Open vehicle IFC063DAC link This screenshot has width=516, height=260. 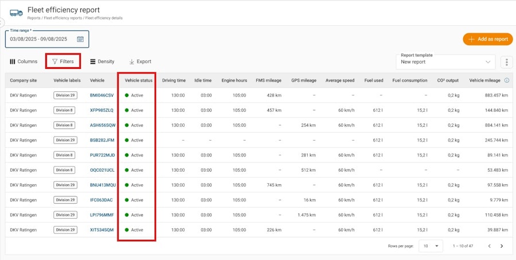101,200
